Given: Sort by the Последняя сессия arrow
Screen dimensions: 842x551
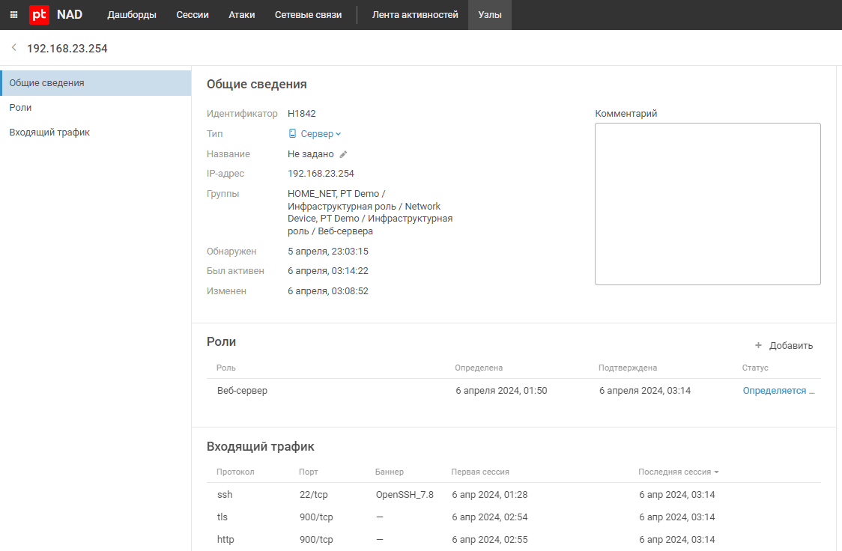Looking at the screenshot, I should tap(717, 472).
